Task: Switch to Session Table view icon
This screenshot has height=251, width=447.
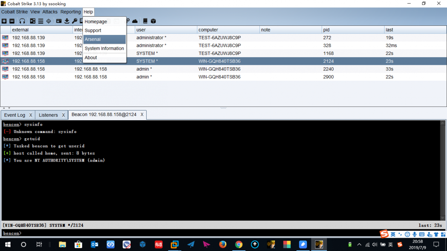Action: click(x=41, y=21)
